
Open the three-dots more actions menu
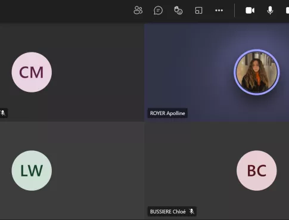click(219, 10)
